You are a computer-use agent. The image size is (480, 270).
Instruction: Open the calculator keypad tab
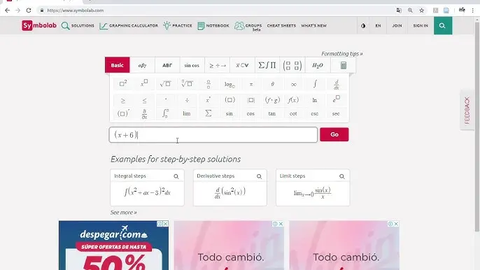(343, 65)
